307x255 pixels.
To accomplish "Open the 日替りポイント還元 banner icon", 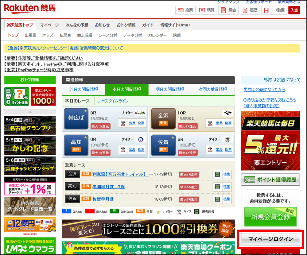I will pyautogui.click(x=17, y=96).
